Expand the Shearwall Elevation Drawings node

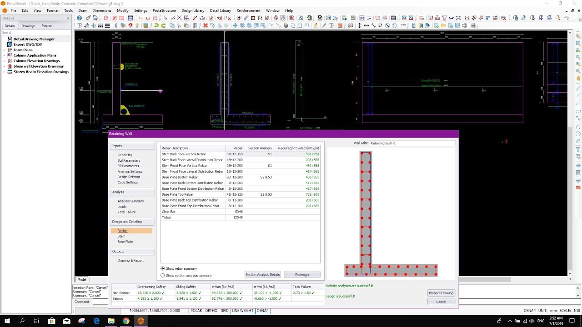coord(5,66)
